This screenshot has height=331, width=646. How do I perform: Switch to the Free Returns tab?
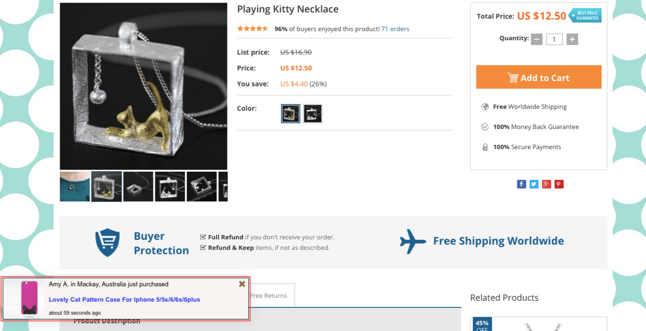point(269,296)
